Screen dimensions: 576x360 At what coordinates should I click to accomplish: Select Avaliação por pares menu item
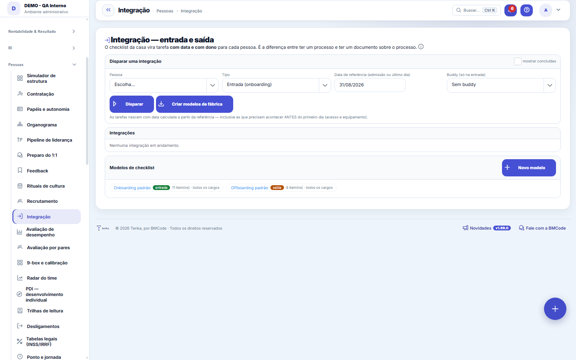coord(47,248)
